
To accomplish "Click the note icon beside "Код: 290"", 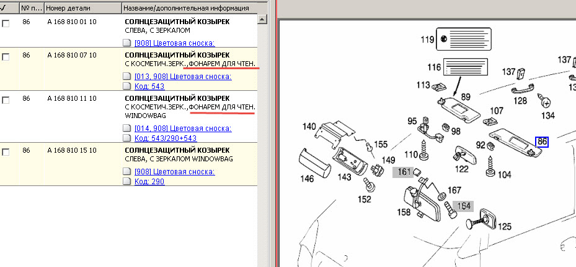I will pyautogui.click(x=128, y=182).
